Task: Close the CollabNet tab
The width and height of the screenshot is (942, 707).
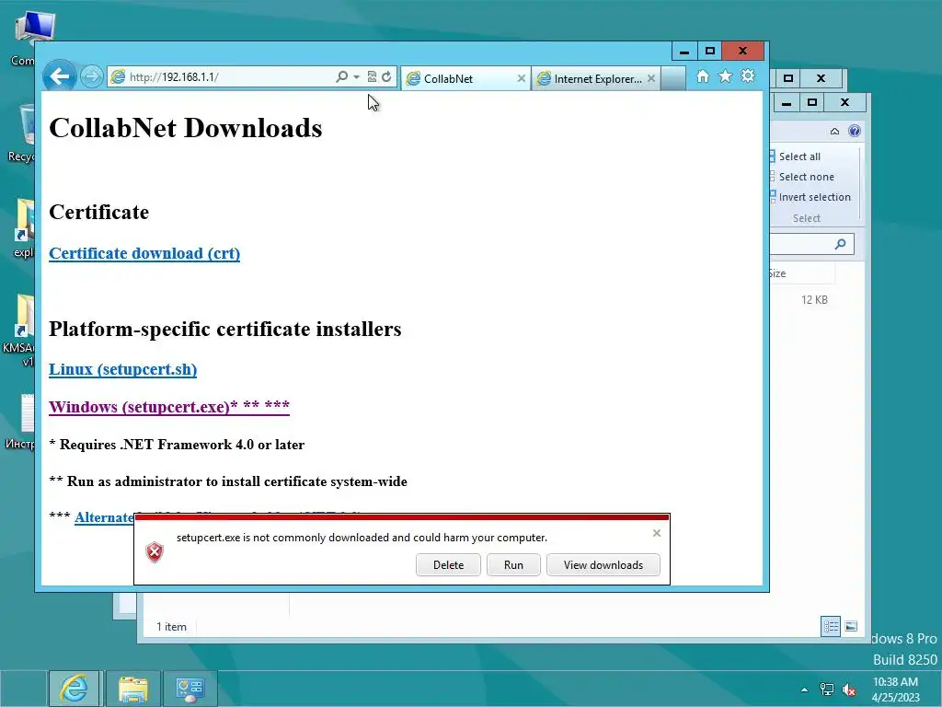Action: click(x=521, y=79)
